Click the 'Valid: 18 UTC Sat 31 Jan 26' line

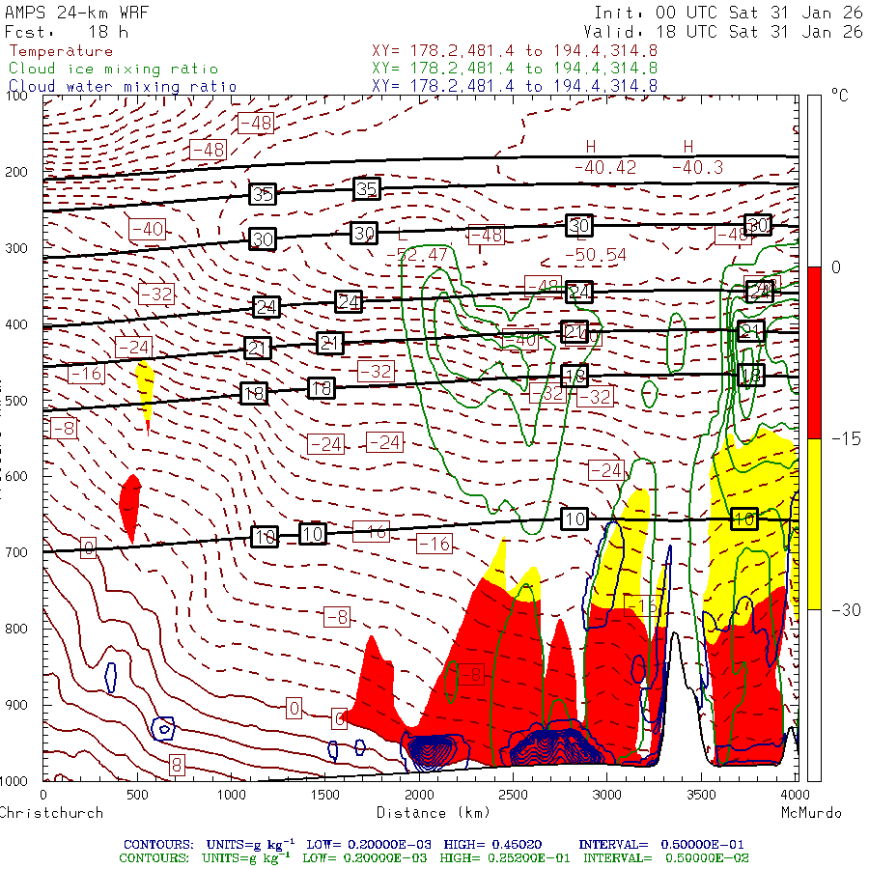722,32
